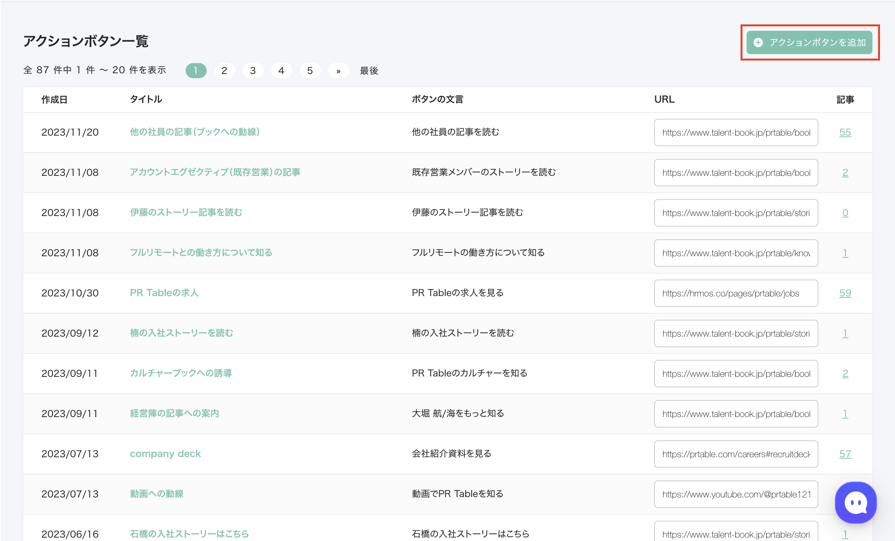The width and height of the screenshot is (895, 541).
Task: Click button text 既存営業メンバーのストーリーを読む
Action: [x=484, y=172]
